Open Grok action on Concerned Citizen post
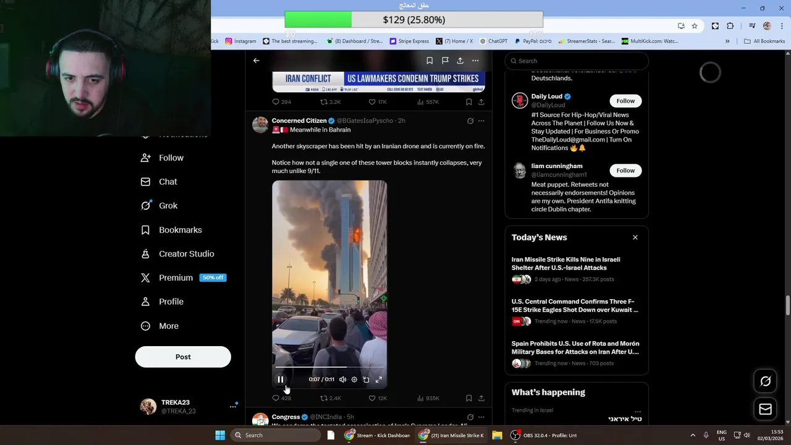This screenshot has height=445, width=791. click(x=470, y=121)
